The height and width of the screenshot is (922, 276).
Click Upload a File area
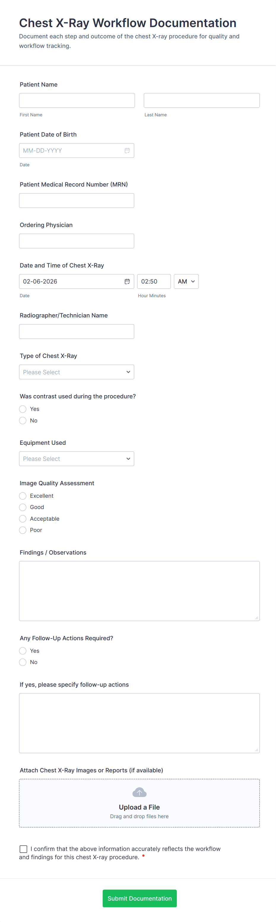pyautogui.click(x=139, y=807)
